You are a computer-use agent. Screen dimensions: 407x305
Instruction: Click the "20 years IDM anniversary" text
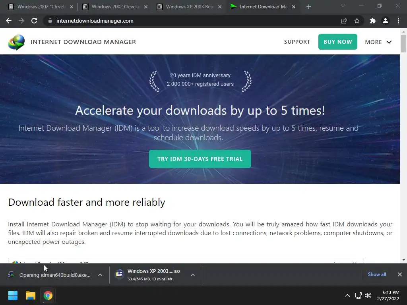[x=200, y=75]
